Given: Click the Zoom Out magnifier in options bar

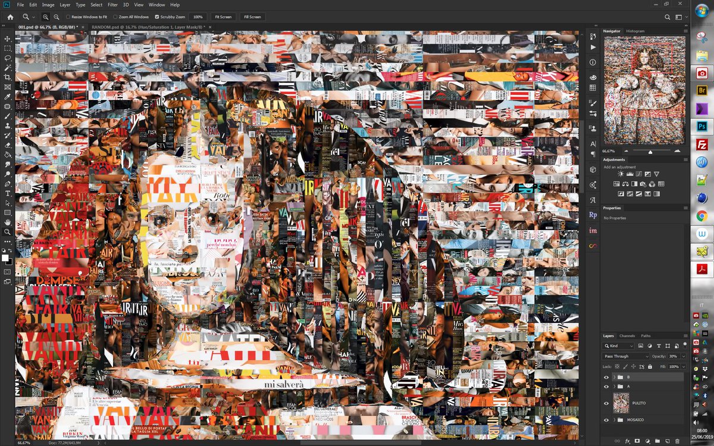Looking at the screenshot, I should pyautogui.click(x=56, y=17).
